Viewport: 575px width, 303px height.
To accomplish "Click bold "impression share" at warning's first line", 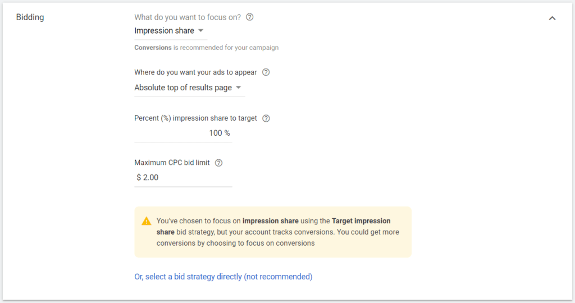I will click(270, 221).
